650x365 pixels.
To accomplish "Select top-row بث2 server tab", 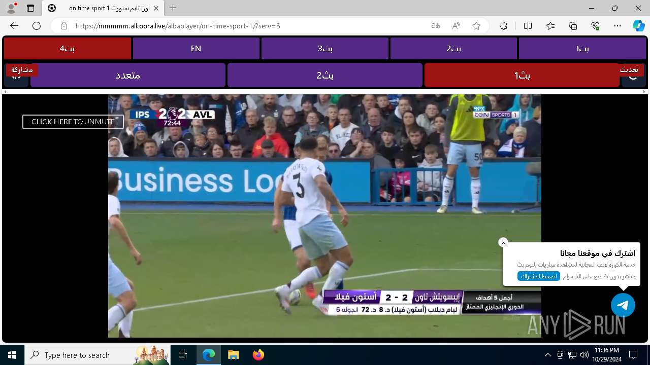I will (453, 49).
